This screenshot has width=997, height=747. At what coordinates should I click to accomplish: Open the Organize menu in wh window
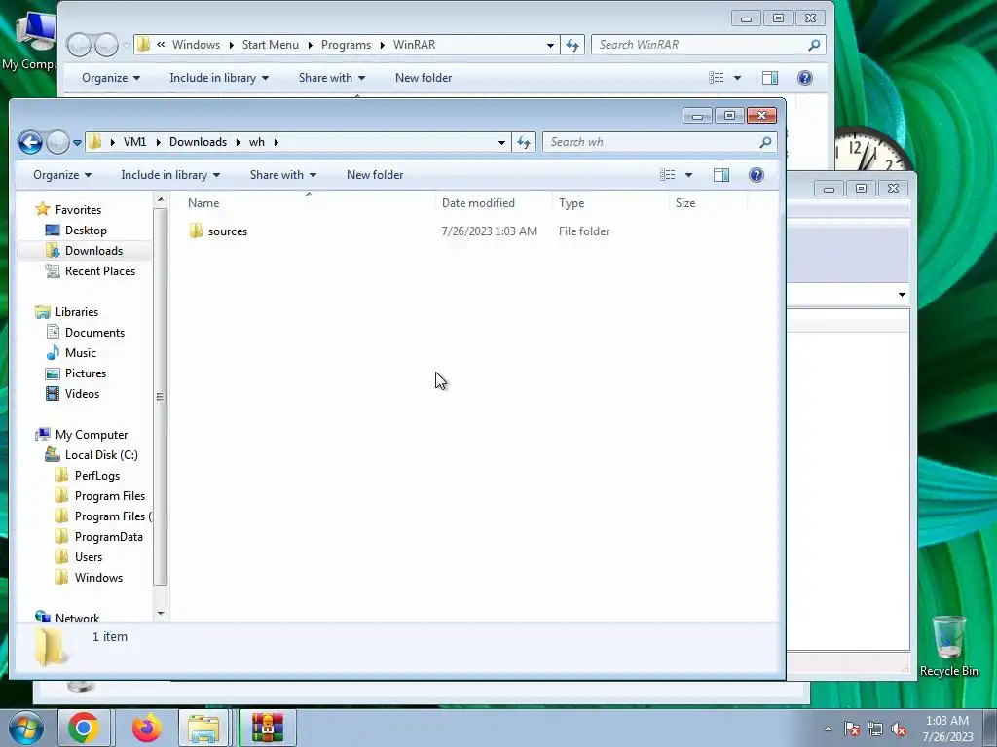click(62, 175)
